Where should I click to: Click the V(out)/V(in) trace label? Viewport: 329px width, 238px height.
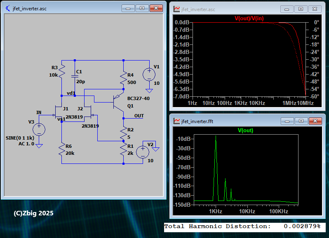click(x=249, y=18)
